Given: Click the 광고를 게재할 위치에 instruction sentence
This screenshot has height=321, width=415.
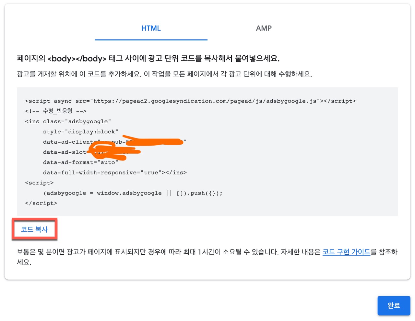Looking at the screenshot, I should [164, 74].
